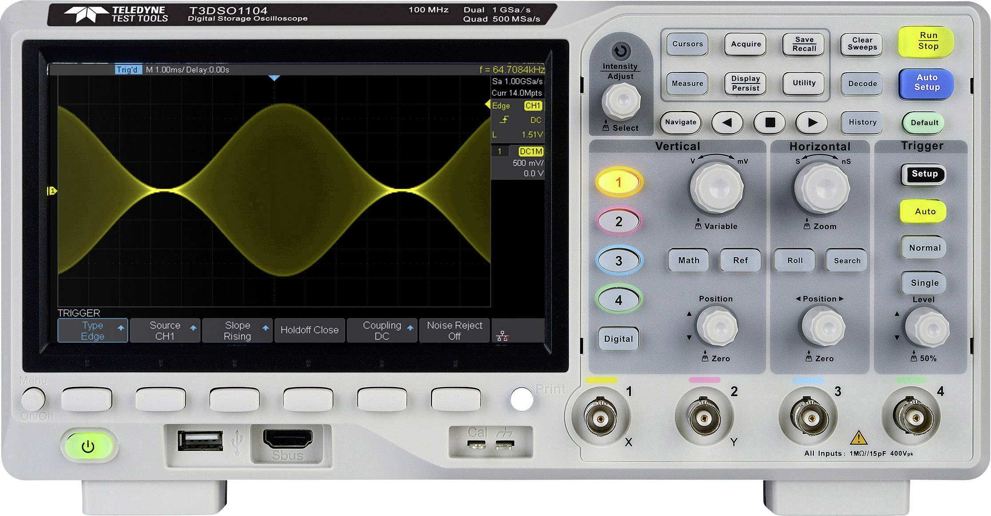Toggle Noise Reject Off softkey
Image resolution: width=991 pixels, height=516 pixels.
pos(454,330)
